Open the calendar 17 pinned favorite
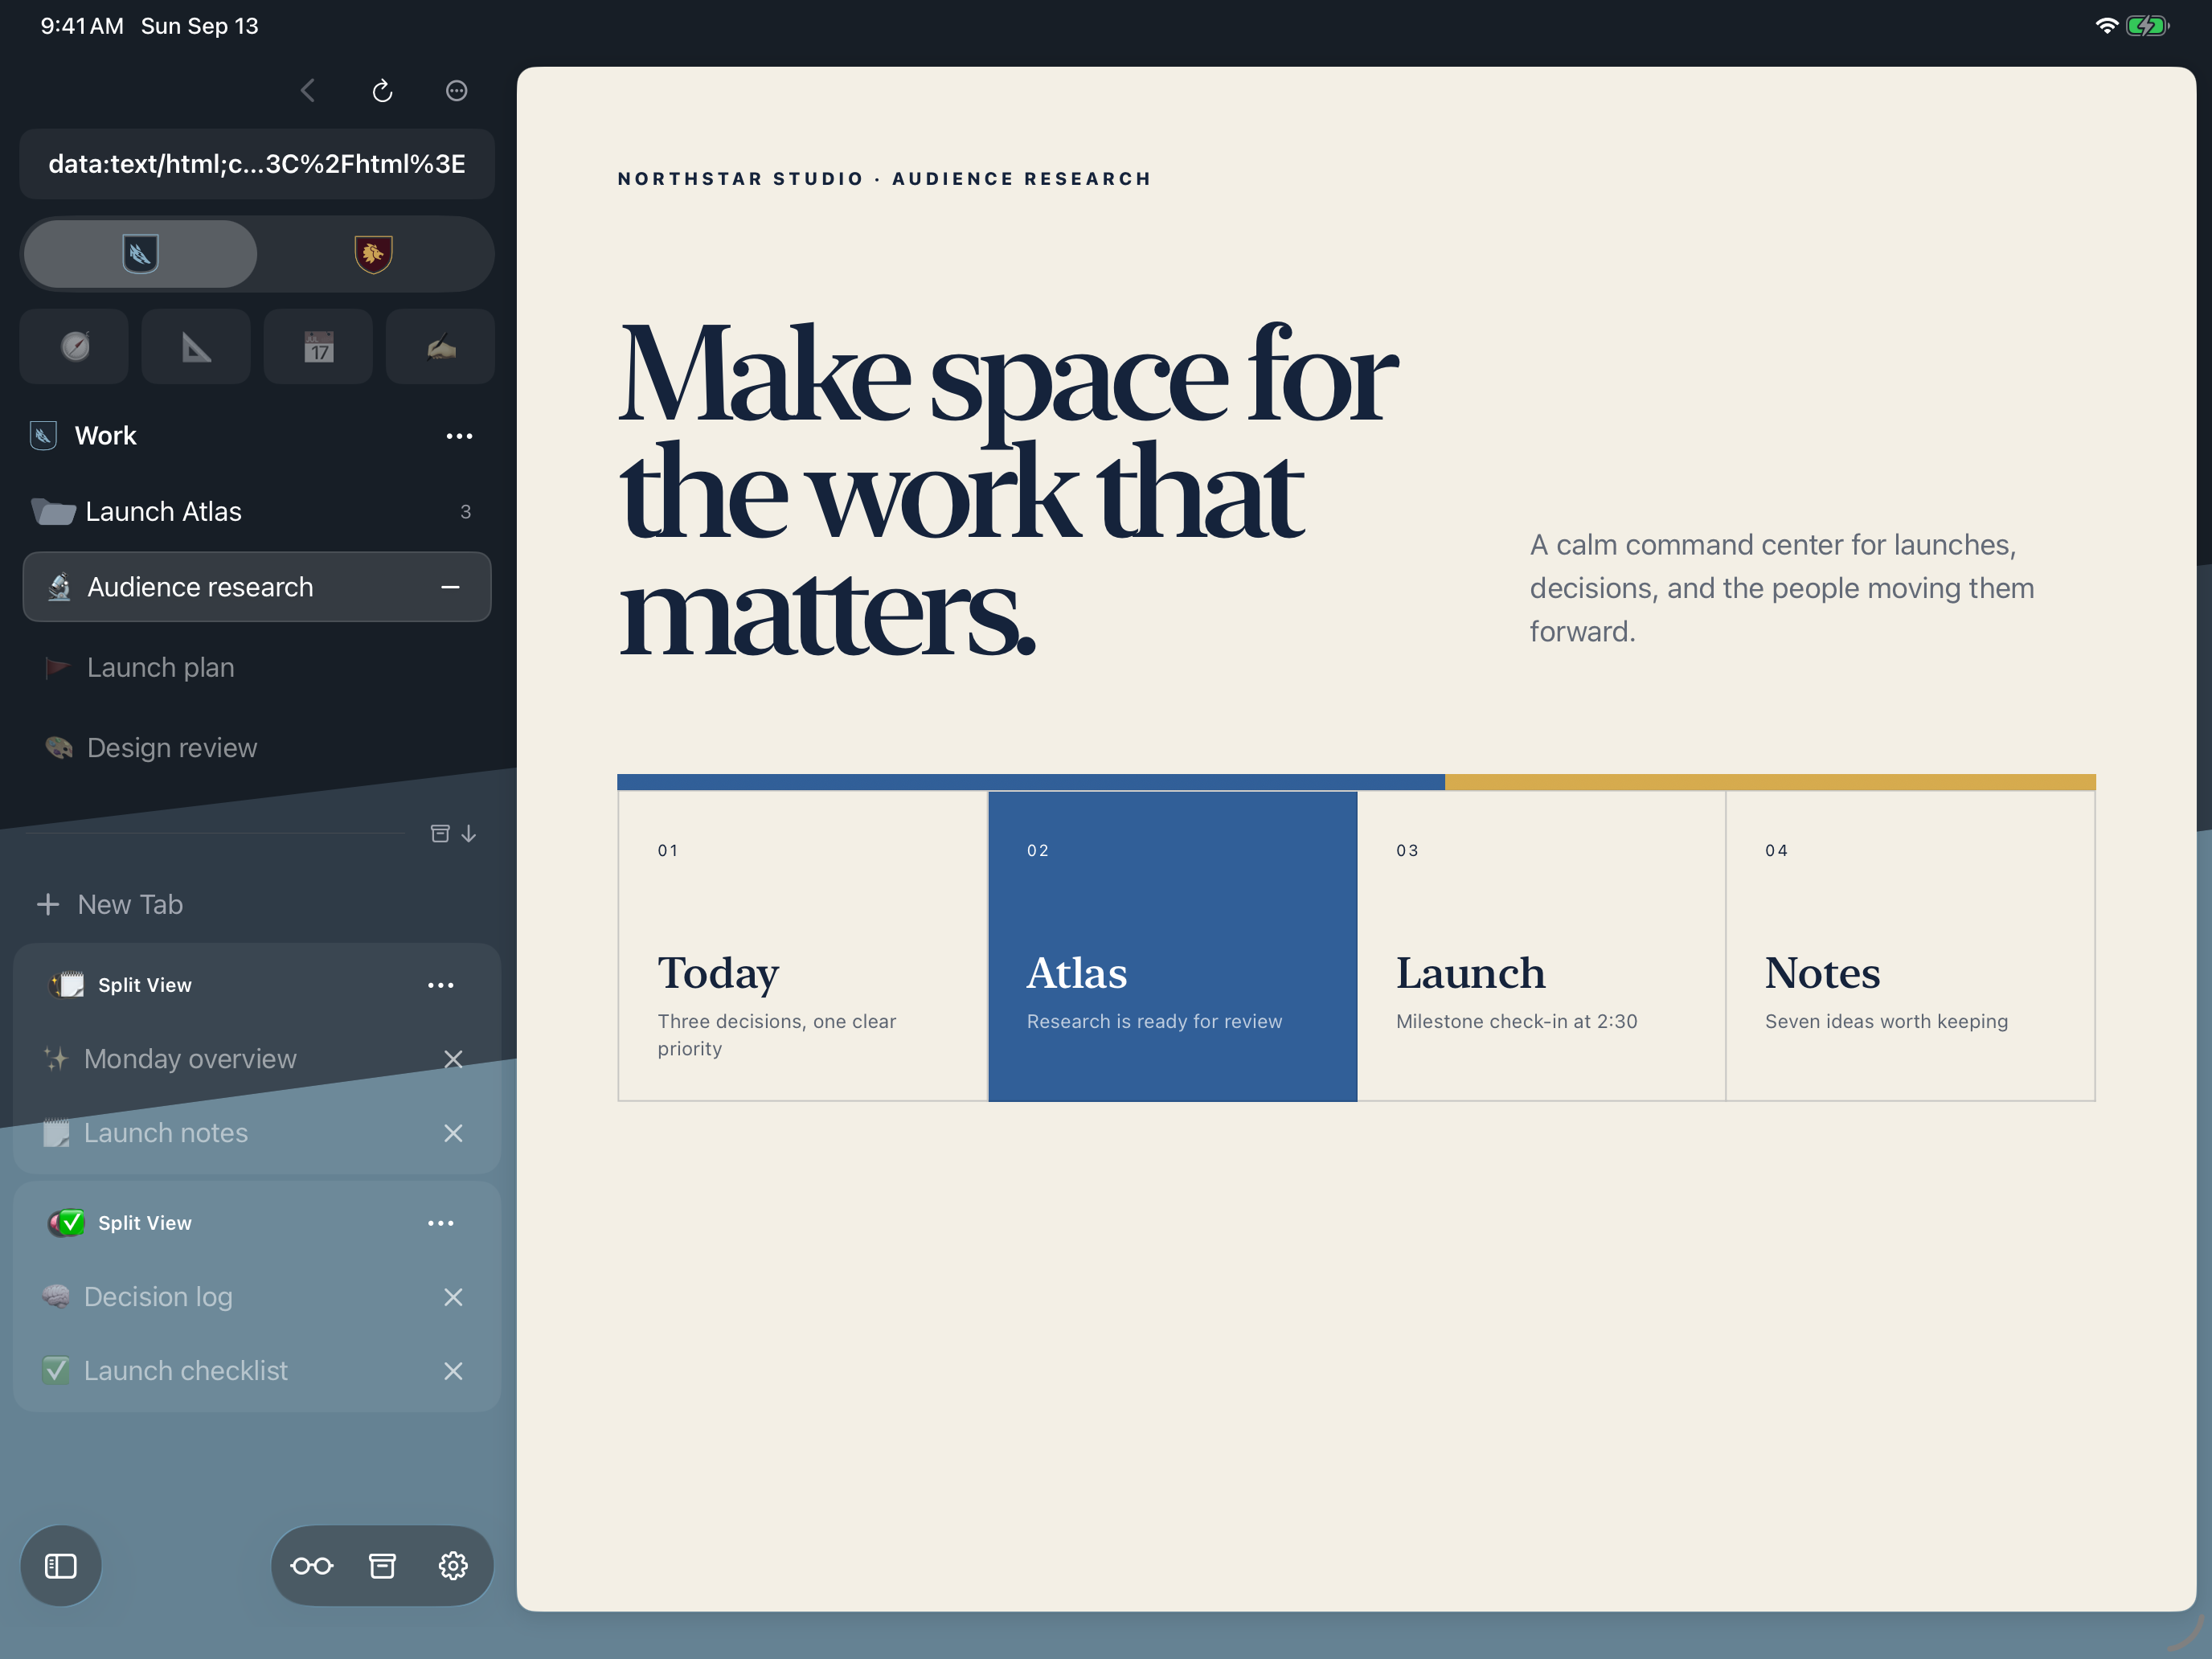 pos(318,347)
